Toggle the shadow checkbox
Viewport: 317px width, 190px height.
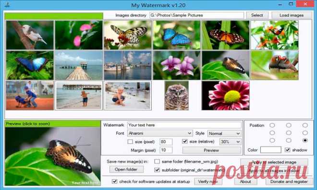pyautogui.click(x=288, y=150)
